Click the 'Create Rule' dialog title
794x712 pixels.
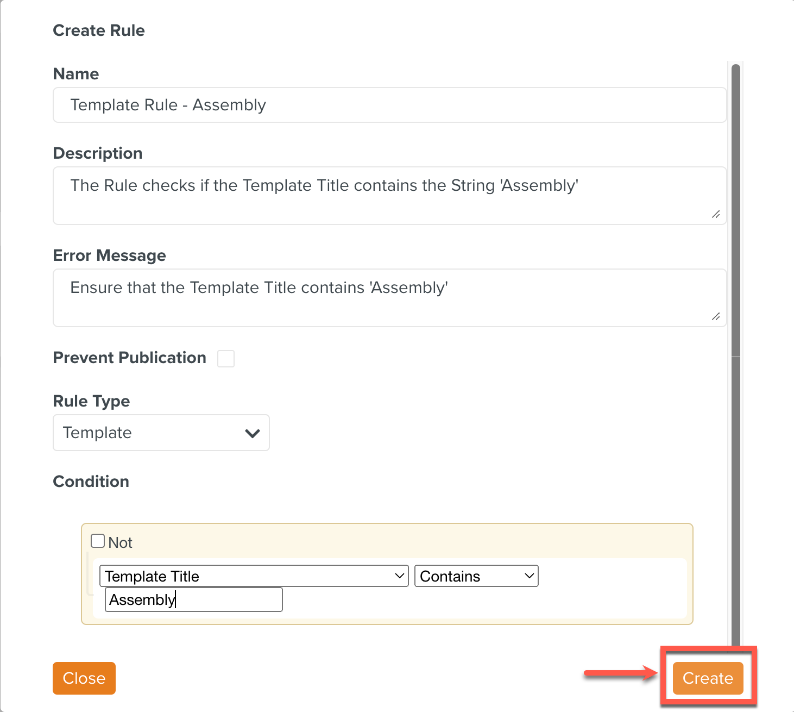[x=99, y=30]
